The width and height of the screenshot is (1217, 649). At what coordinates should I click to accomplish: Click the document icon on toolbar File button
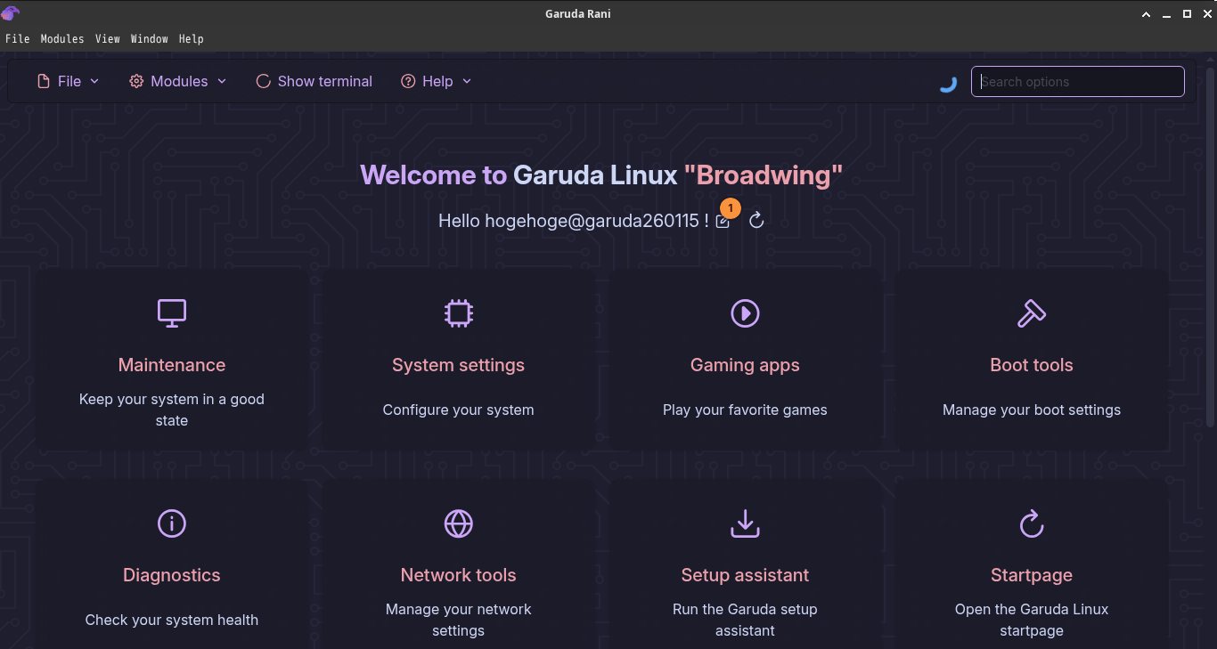pos(44,81)
